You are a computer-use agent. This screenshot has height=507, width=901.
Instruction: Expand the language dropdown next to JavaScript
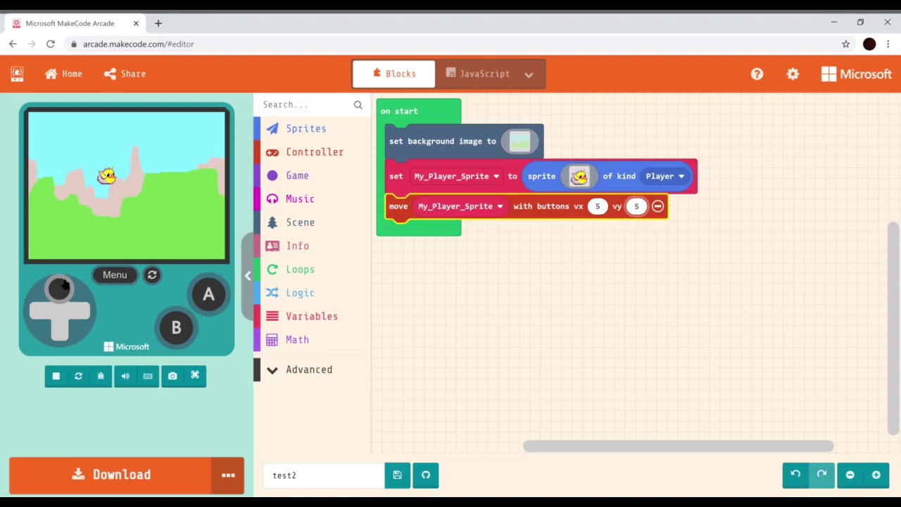529,74
